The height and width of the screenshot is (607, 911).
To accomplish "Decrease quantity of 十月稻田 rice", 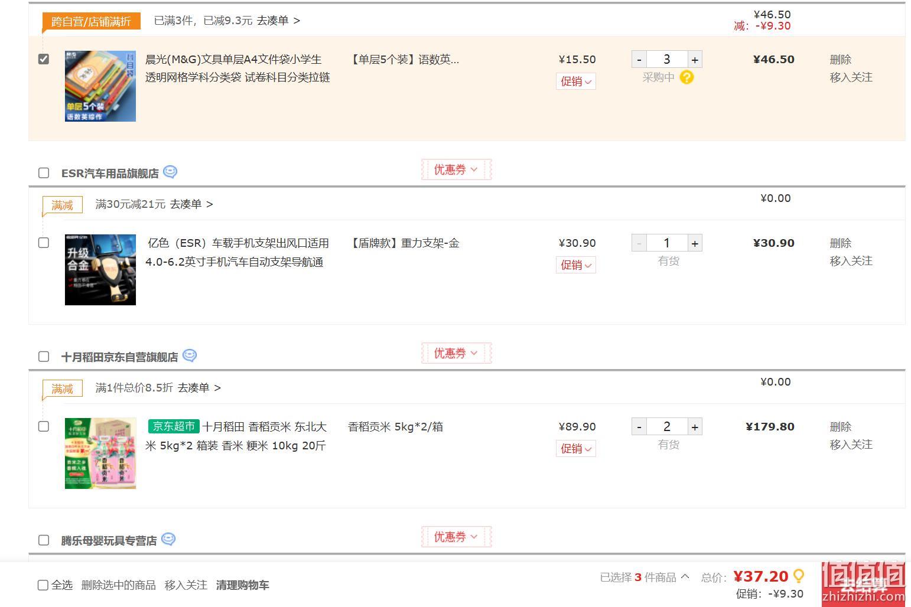I will 639,427.
